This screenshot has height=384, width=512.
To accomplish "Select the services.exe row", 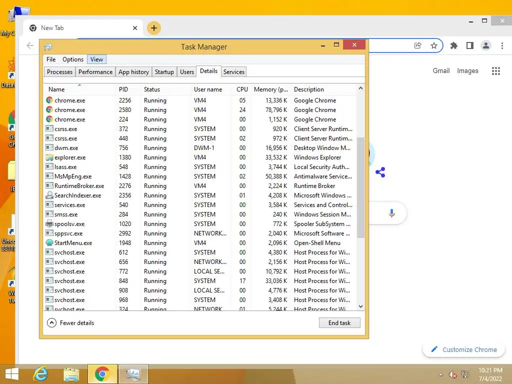I will 200,204.
